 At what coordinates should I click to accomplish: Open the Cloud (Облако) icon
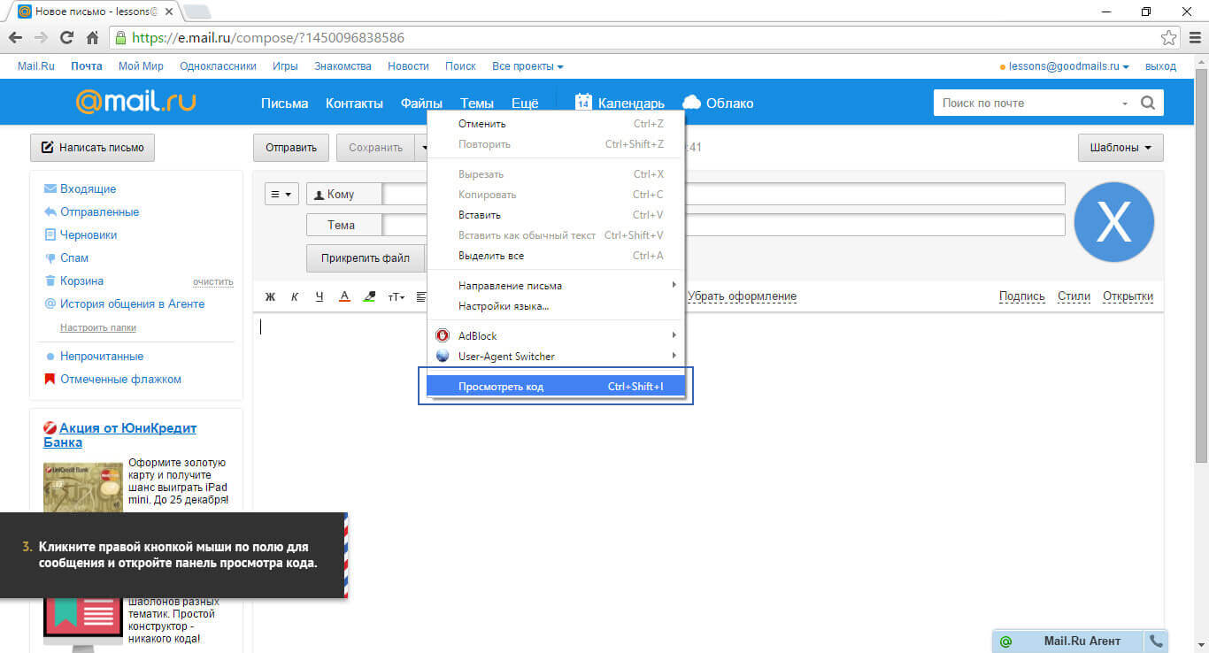click(692, 103)
